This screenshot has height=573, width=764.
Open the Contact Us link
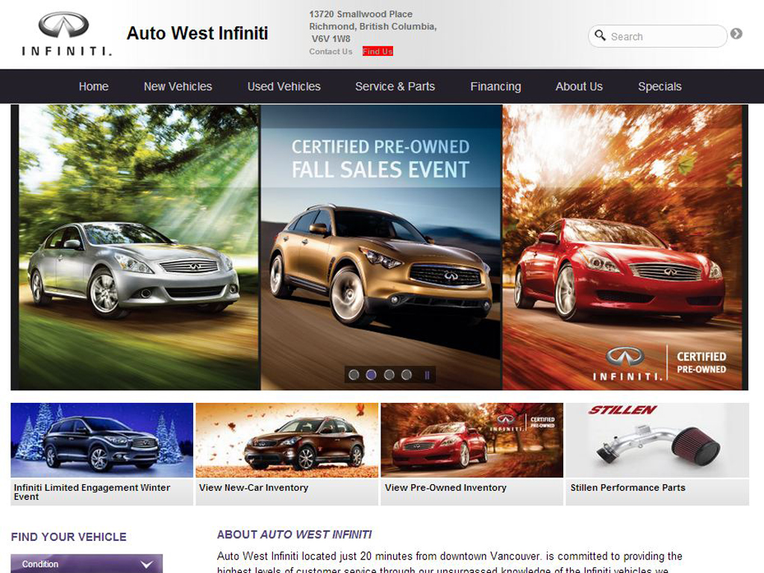(x=331, y=51)
